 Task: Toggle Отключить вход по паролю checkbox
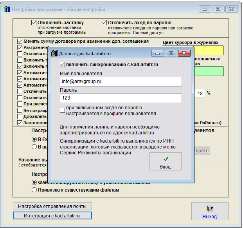(x=104, y=22)
